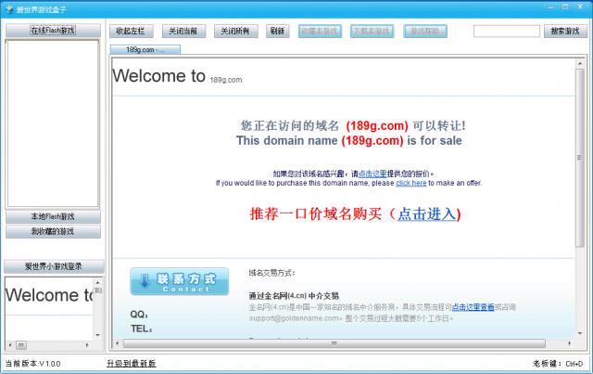Open the 在线Flash游戏 section
This screenshot has height=374, width=593.
(53, 31)
